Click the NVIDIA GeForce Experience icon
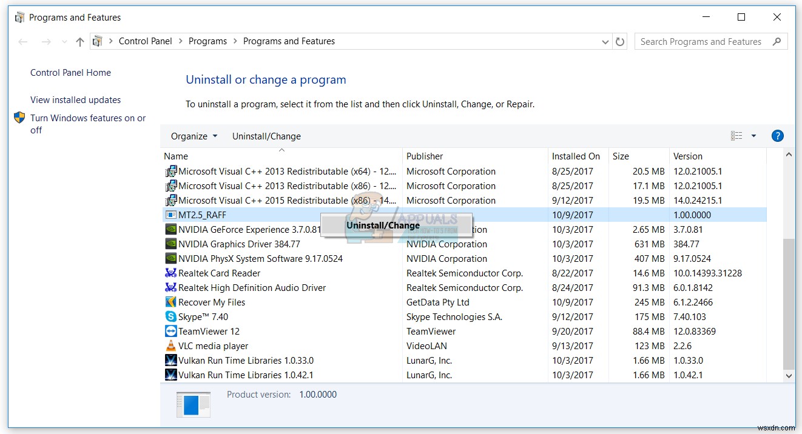802x434 pixels. pos(171,230)
